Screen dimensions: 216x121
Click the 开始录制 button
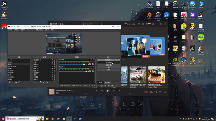click(x=109, y=62)
